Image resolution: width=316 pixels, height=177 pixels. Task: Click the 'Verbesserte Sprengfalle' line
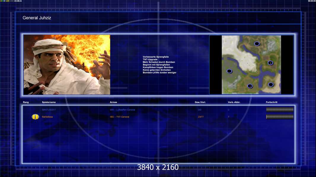coord(156,57)
